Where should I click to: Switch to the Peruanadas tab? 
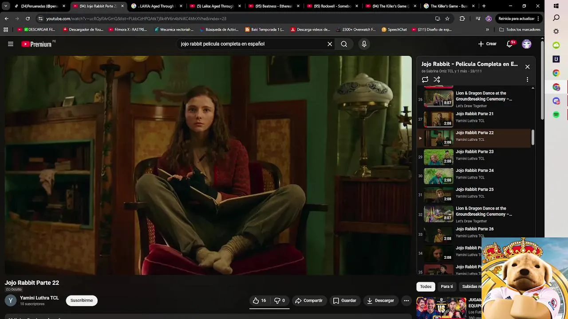(x=39, y=6)
